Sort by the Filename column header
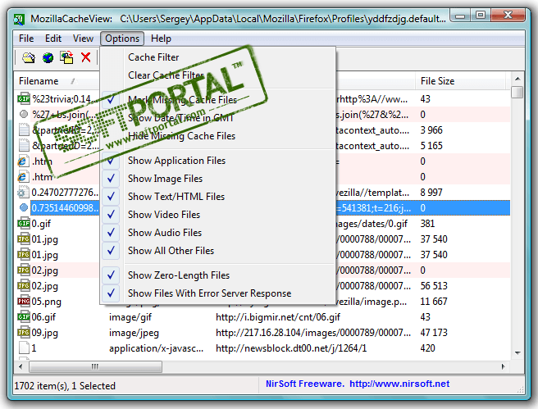The width and height of the screenshot is (538, 409). 57,81
